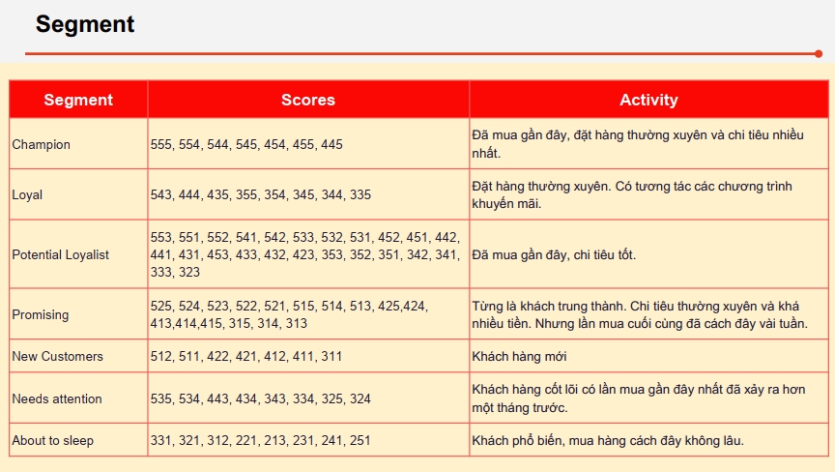The height and width of the screenshot is (472, 835).
Task: Click the "Khách hàng mới" activity text
Action: (517, 356)
